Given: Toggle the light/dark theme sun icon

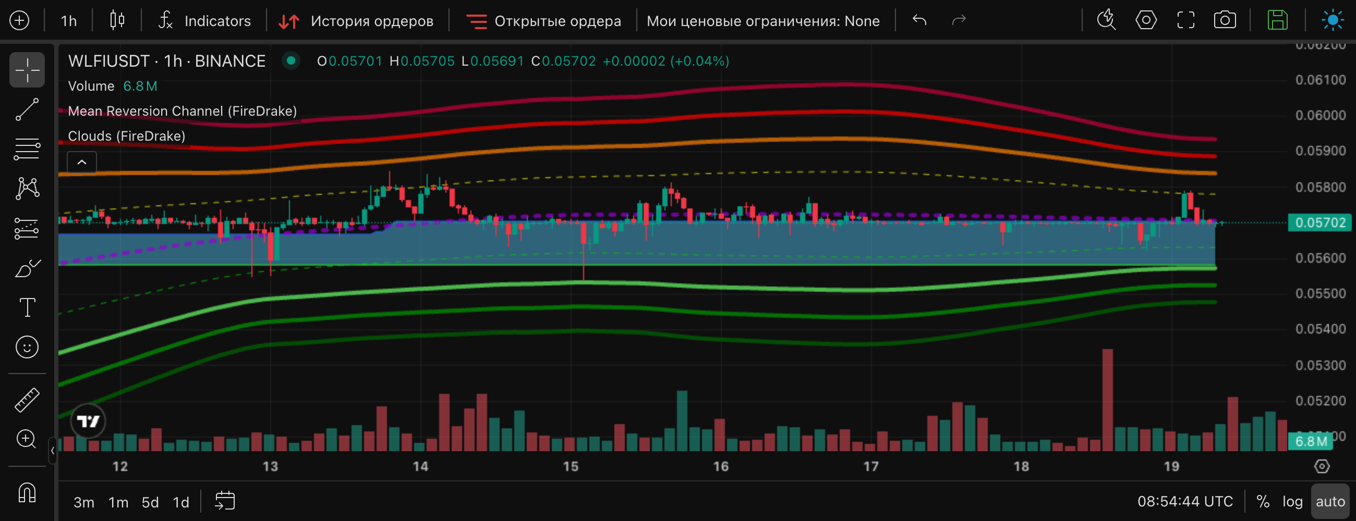Looking at the screenshot, I should [1333, 20].
